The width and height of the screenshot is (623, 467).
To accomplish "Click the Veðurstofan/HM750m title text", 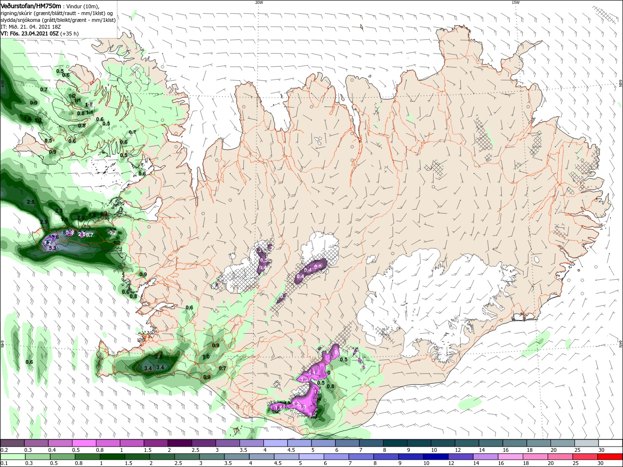I will coord(31,5).
